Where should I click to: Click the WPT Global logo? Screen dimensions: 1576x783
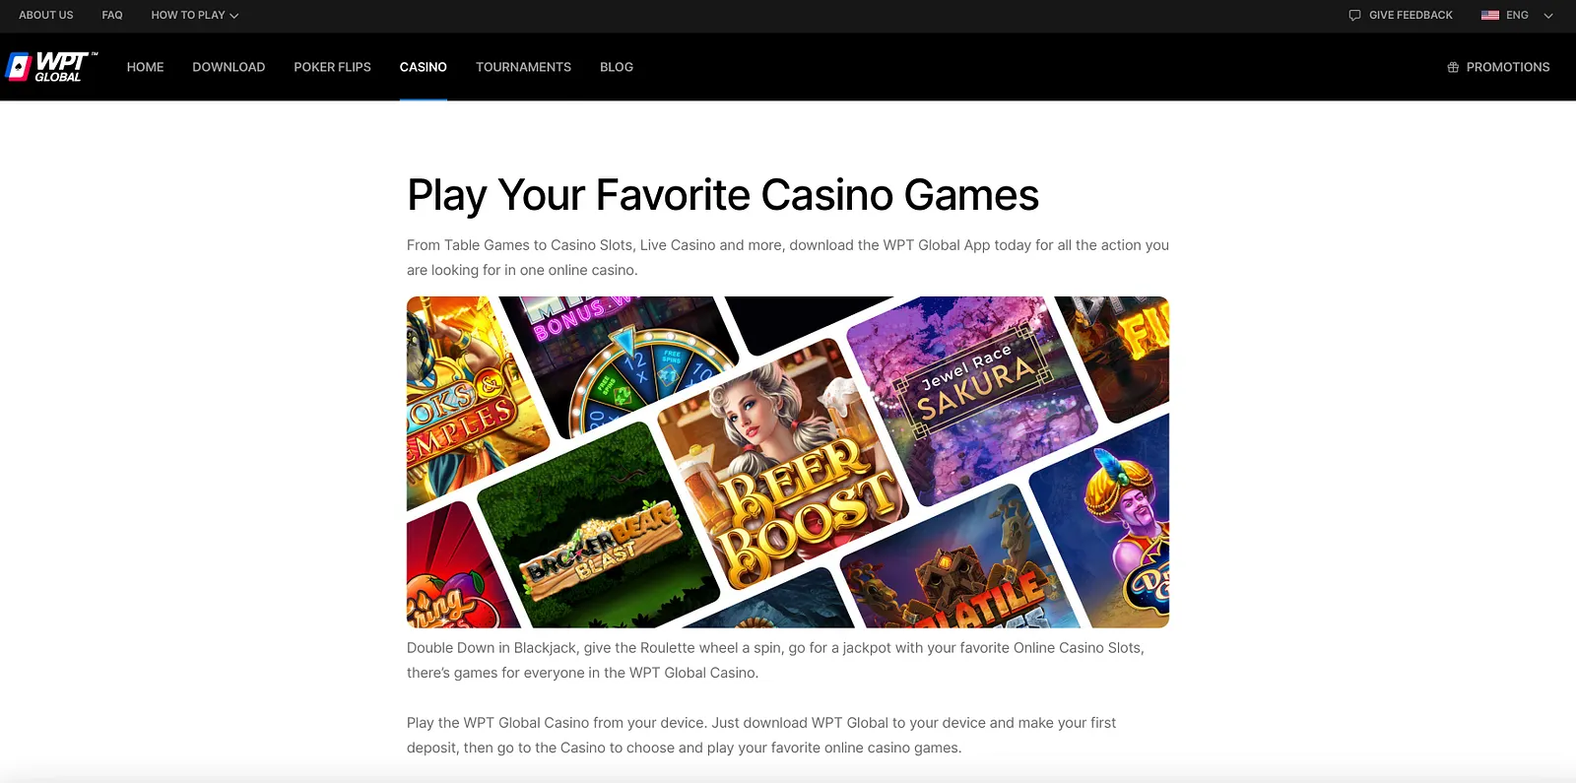(x=51, y=67)
